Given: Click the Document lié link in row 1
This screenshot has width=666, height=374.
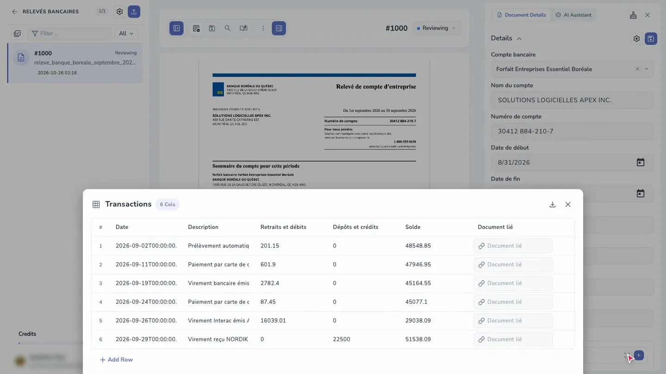Looking at the screenshot, I should point(513,246).
